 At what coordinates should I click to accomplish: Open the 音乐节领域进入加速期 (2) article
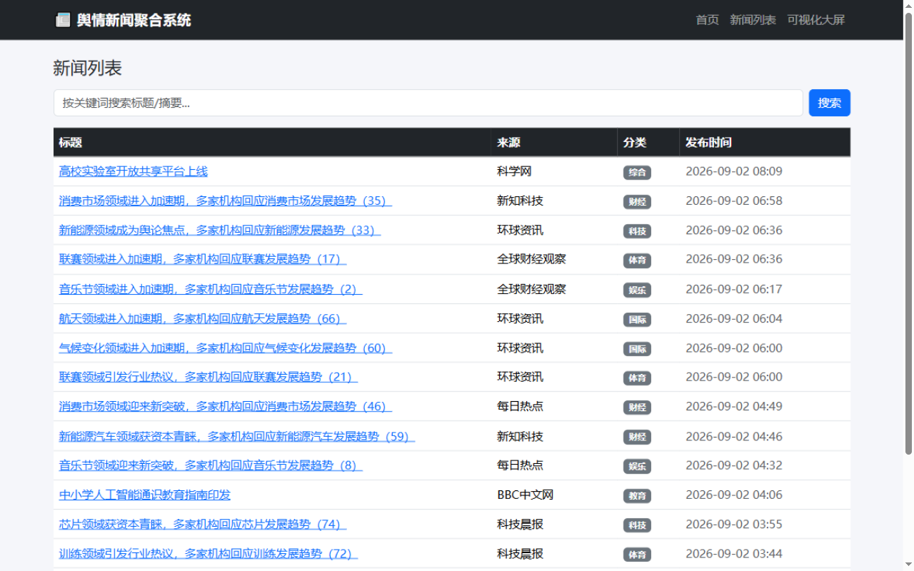point(210,289)
